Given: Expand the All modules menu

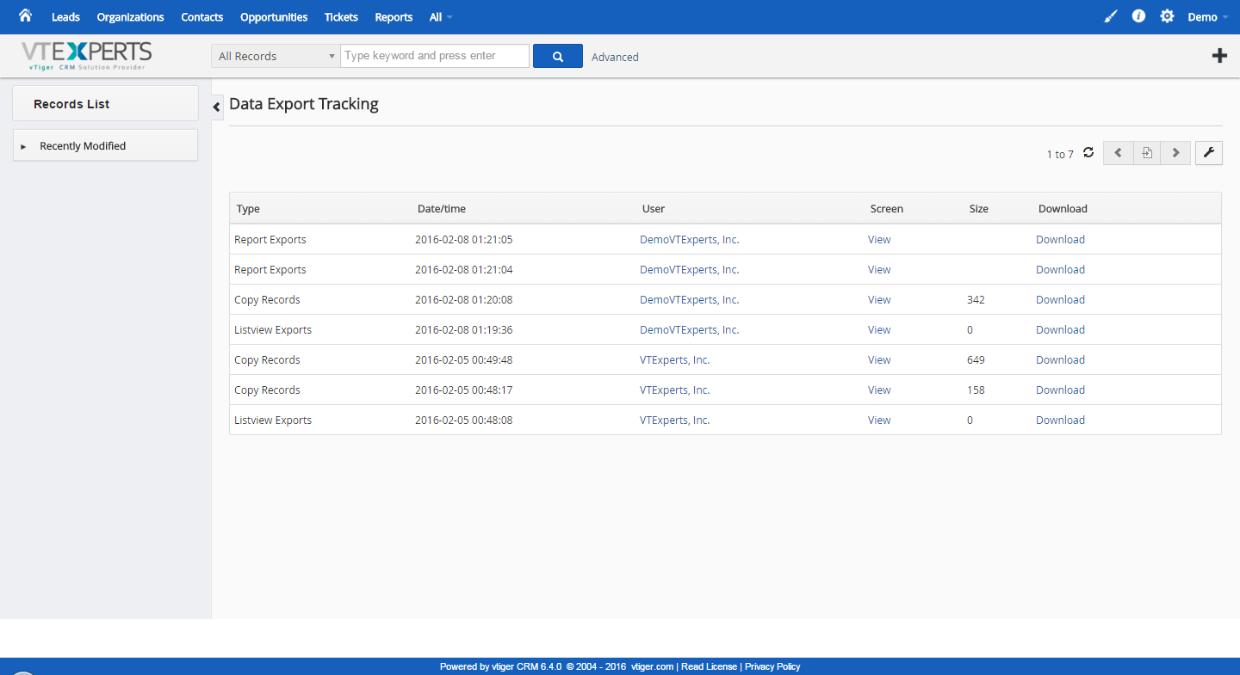Looking at the screenshot, I should click(x=440, y=17).
